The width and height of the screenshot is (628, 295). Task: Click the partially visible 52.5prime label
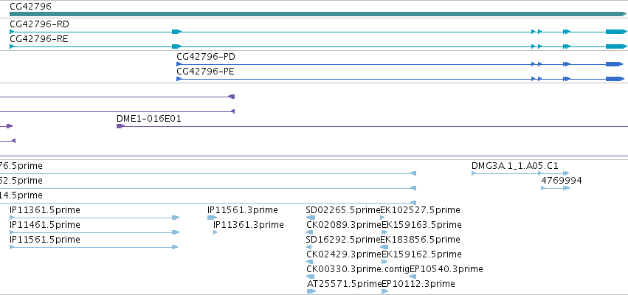coord(21,181)
